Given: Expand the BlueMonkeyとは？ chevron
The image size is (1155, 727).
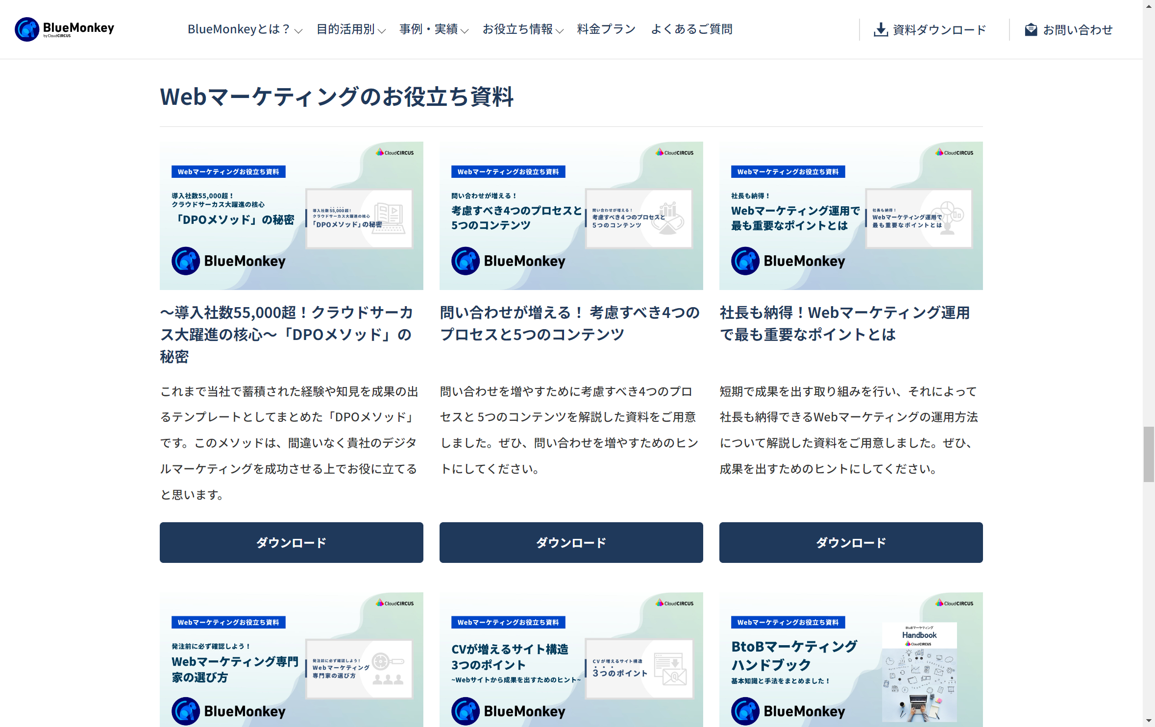Looking at the screenshot, I should coord(298,31).
